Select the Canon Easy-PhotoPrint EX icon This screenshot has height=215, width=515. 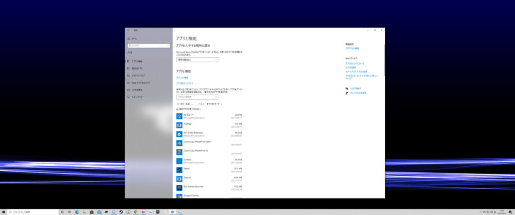tap(180, 152)
